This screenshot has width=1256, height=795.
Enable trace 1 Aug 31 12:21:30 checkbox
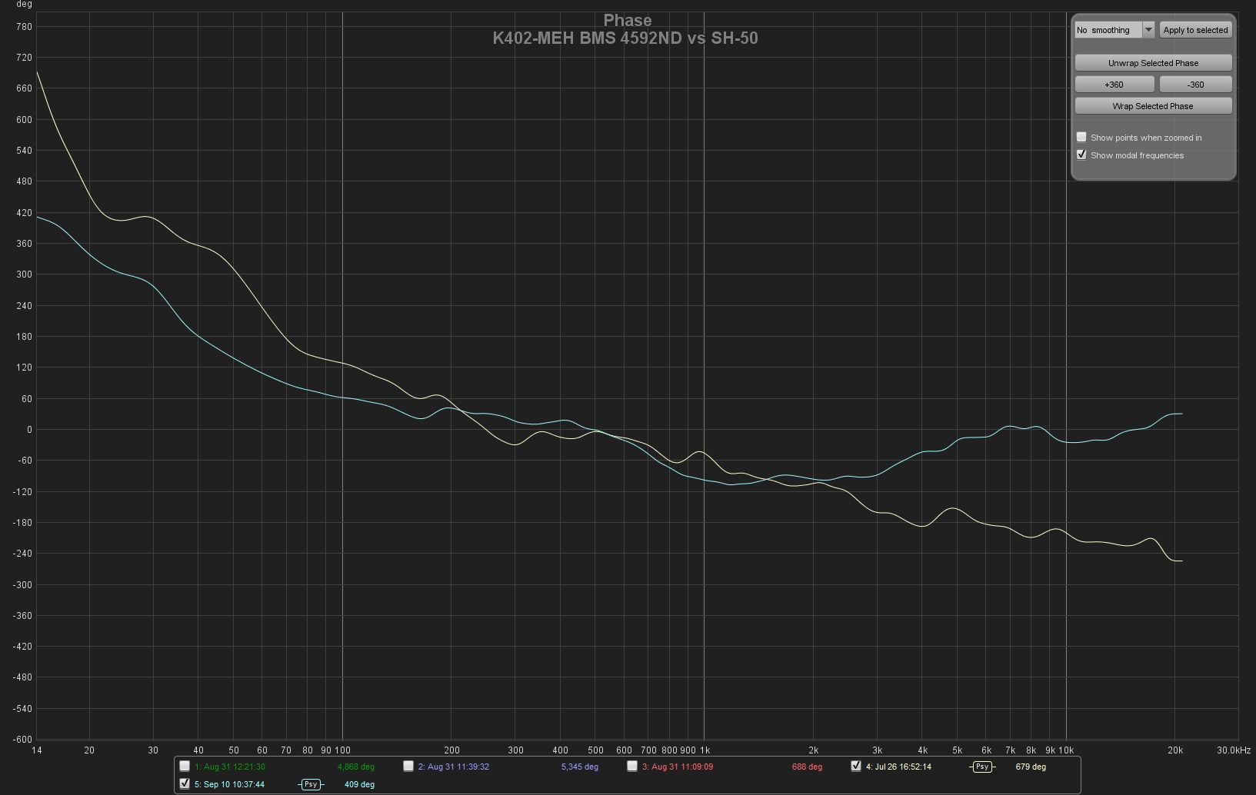[x=185, y=766]
